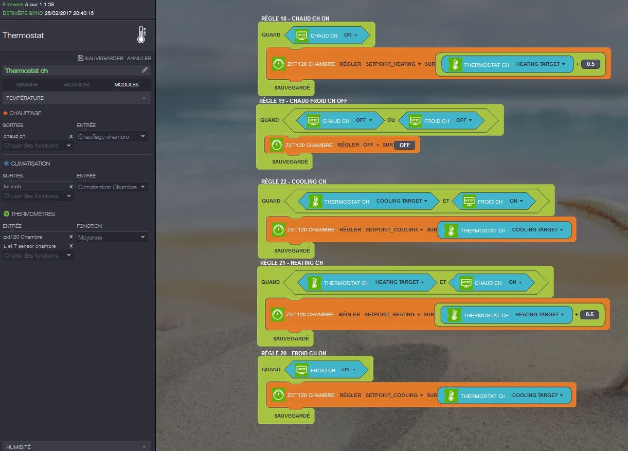Open the Moyenne function dropdown
The image size is (628, 451).
coord(112,238)
